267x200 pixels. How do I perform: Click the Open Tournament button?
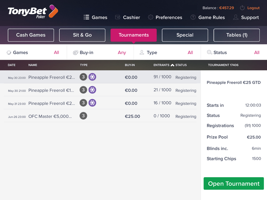pos(234,183)
